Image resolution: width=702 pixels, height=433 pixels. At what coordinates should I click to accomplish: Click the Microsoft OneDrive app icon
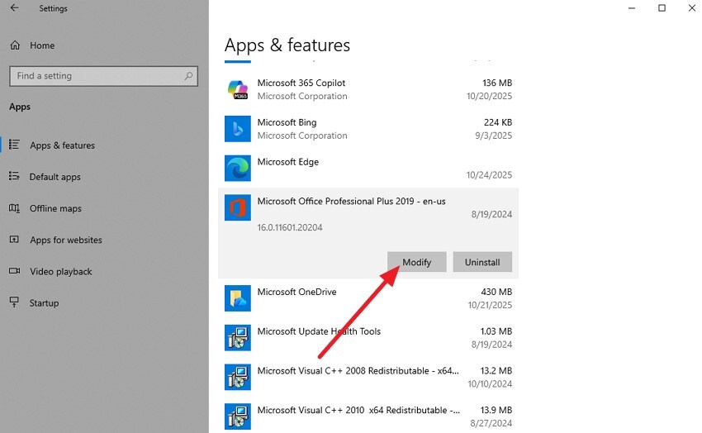click(238, 298)
